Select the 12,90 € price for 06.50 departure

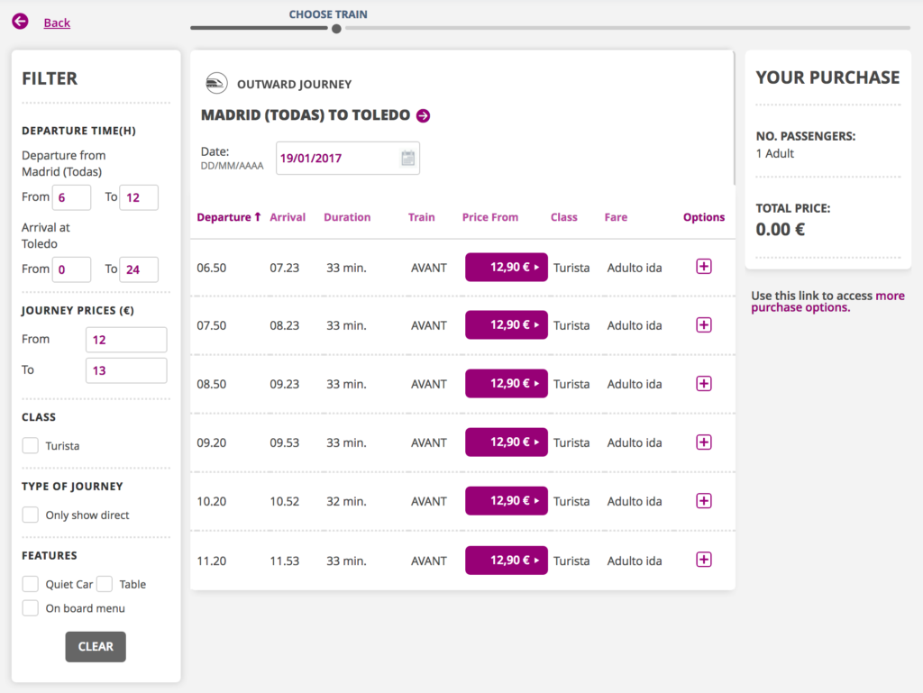507,267
